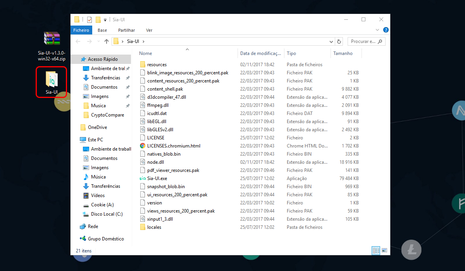Open the Base ribbon tab
This screenshot has height=271, width=465.
click(x=102, y=30)
